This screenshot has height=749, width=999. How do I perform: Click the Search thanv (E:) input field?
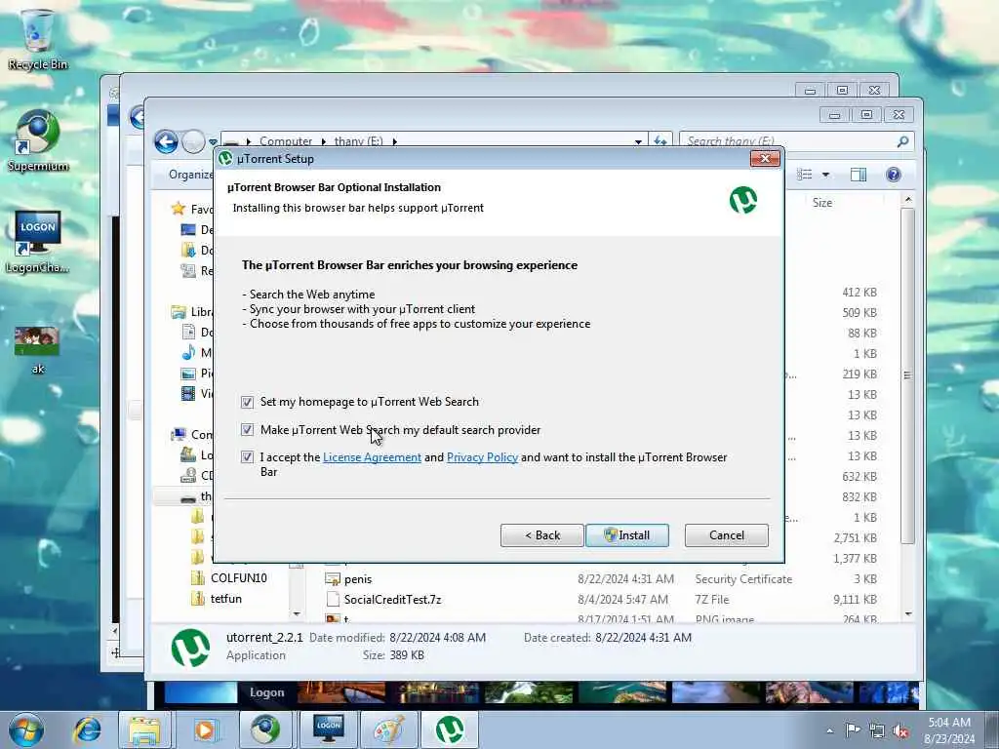pos(788,141)
